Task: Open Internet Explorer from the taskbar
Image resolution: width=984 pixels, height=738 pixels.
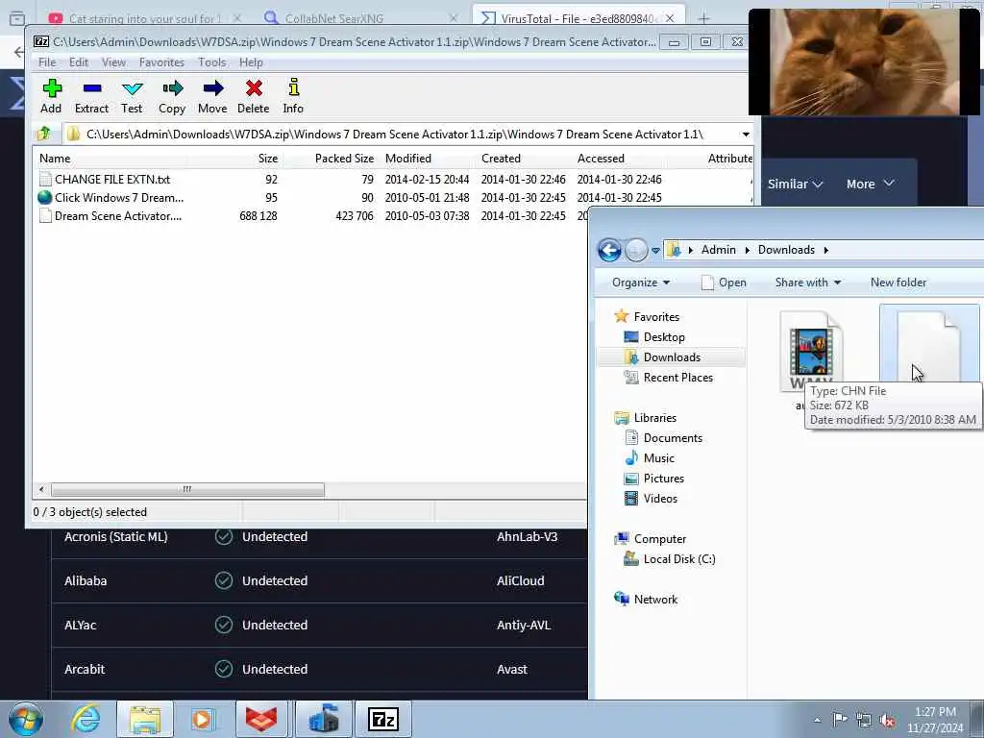Action: 86,719
